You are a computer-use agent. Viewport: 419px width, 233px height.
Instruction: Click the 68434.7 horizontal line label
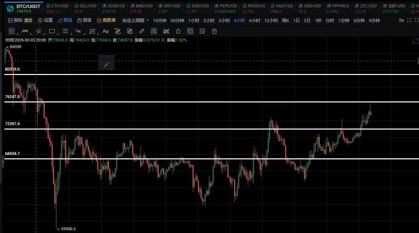pos(12,154)
